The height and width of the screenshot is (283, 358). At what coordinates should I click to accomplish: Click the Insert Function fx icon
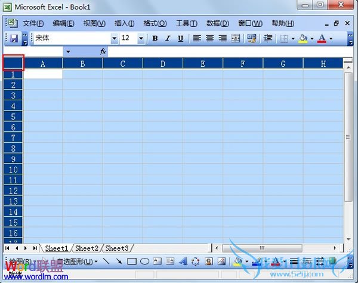[x=103, y=51]
